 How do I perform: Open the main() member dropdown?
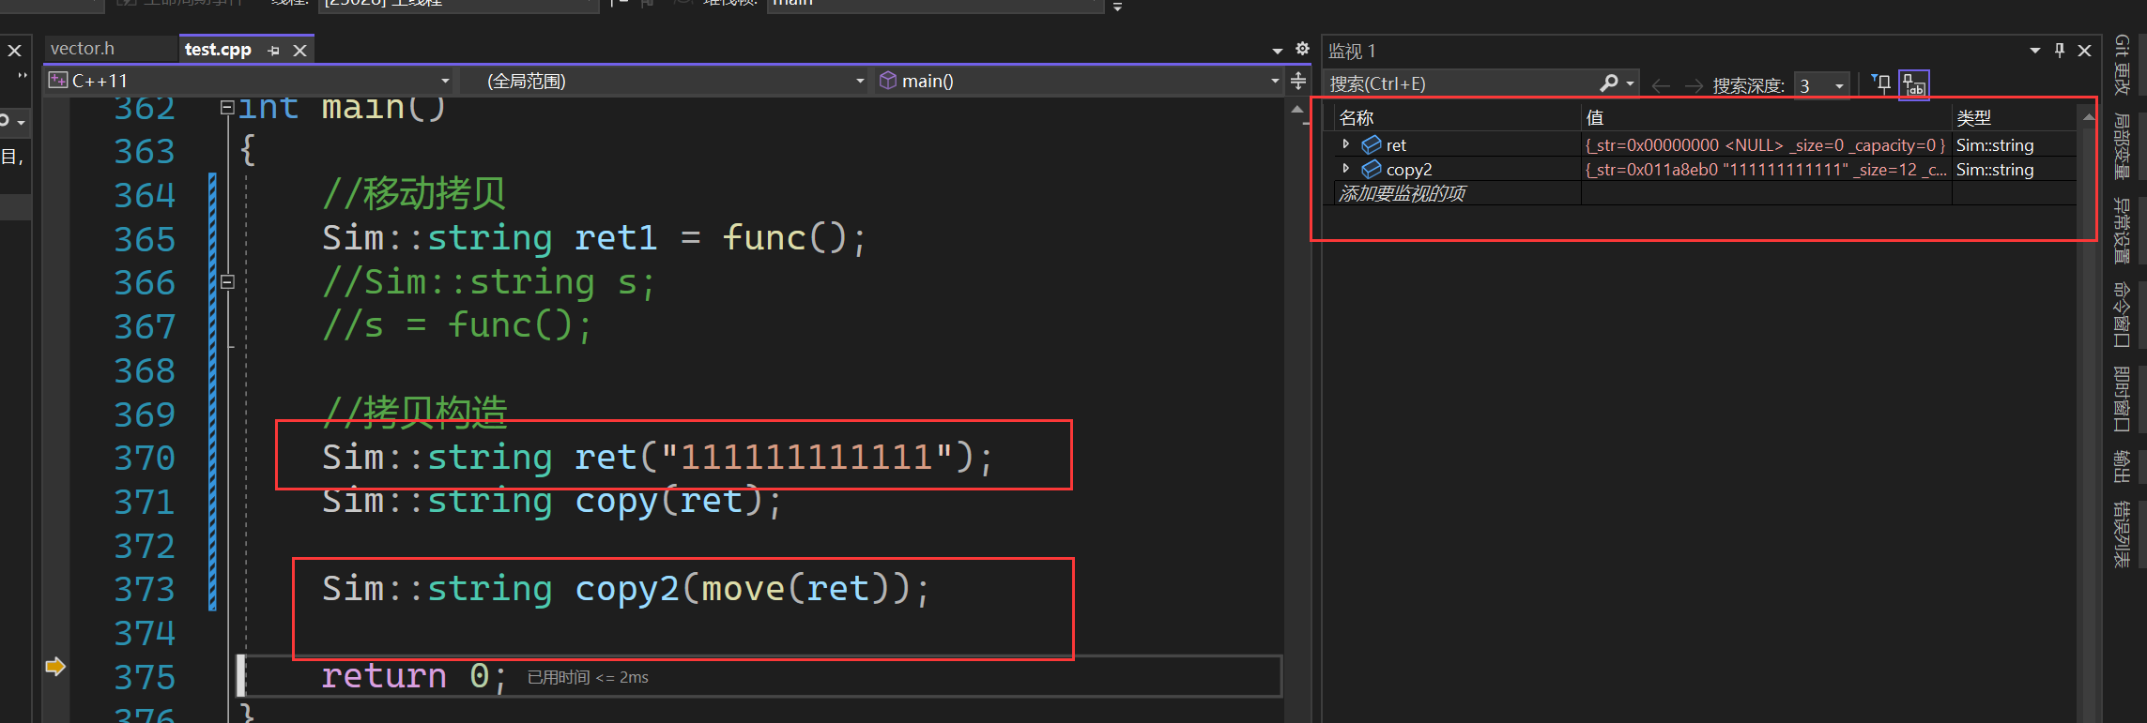pyautogui.click(x=1275, y=82)
